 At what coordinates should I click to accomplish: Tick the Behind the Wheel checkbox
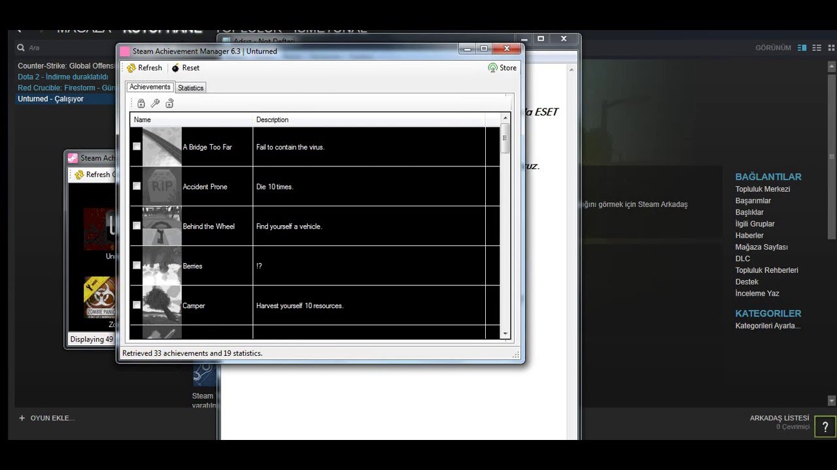pyautogui.click(x=137, y=225)
